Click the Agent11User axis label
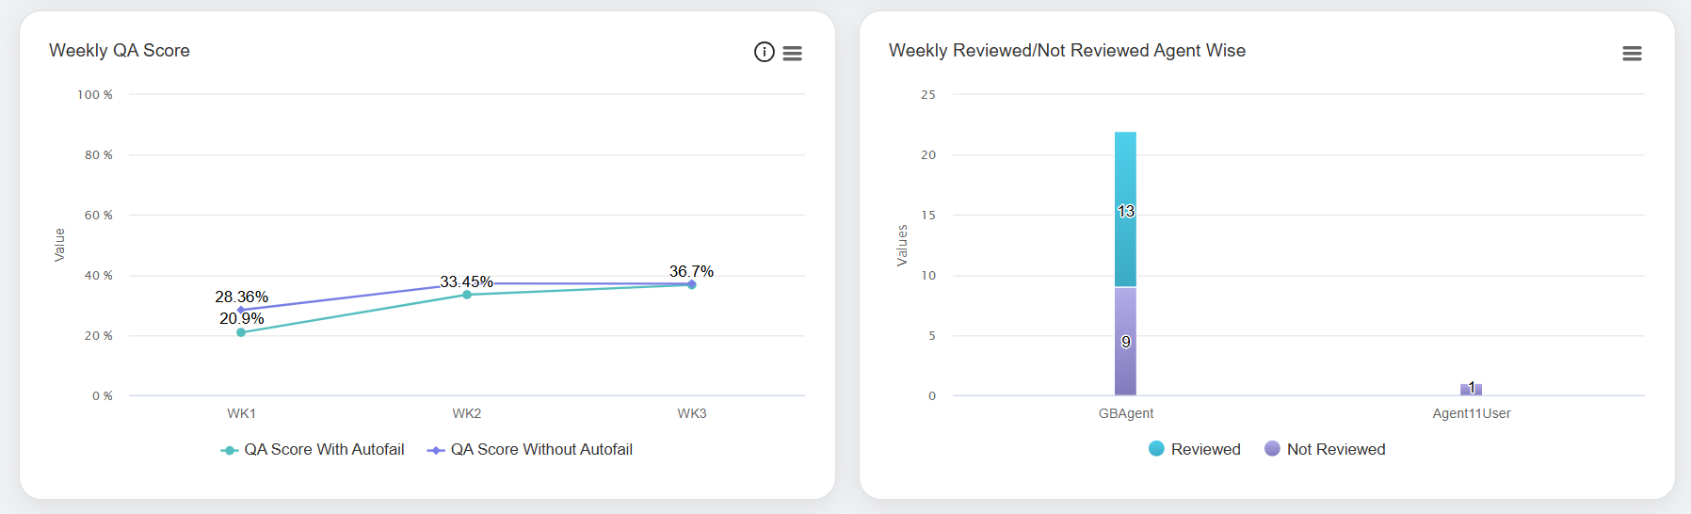This screenshot has width=1691, height=514. [x=1471, y=413]
